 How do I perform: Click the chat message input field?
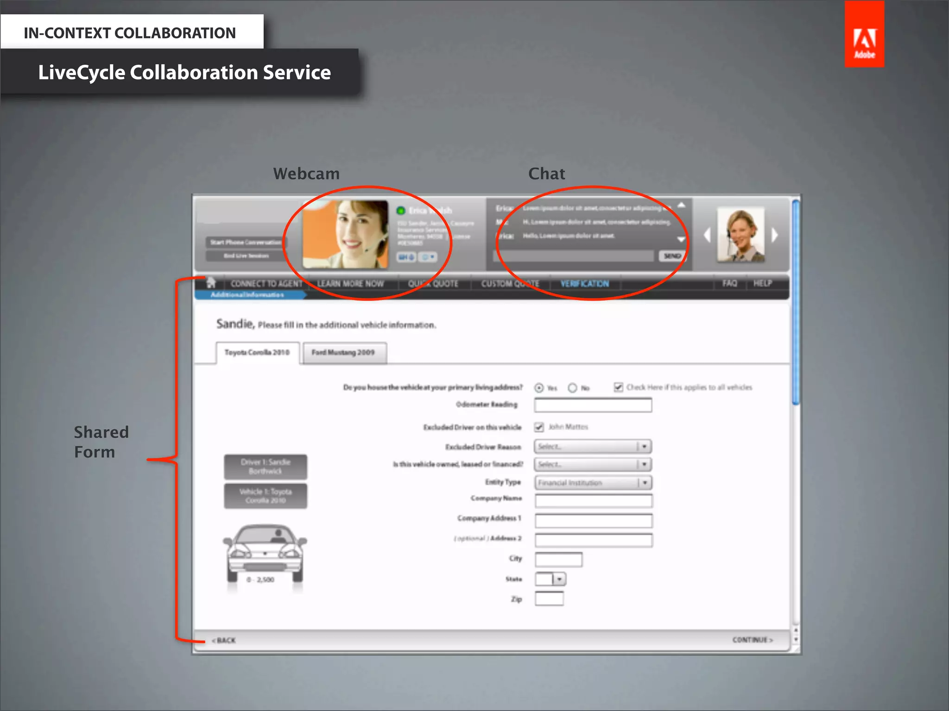coord(574,256)
